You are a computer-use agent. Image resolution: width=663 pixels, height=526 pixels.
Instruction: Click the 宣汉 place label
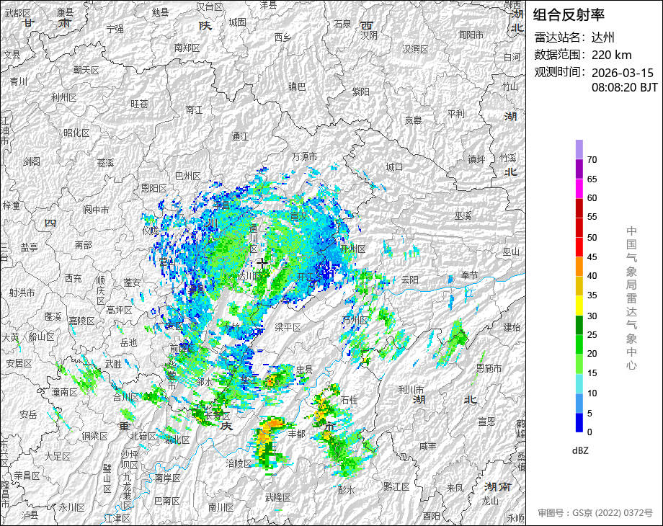(x=298, y=216)
